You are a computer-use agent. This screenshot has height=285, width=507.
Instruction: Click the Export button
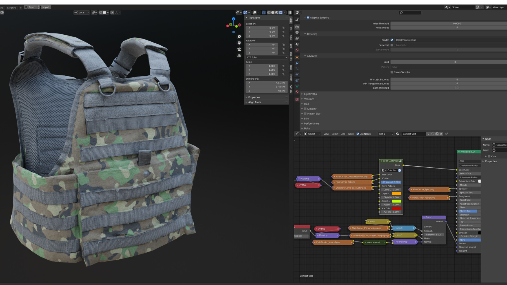click(x=30, y=7)
